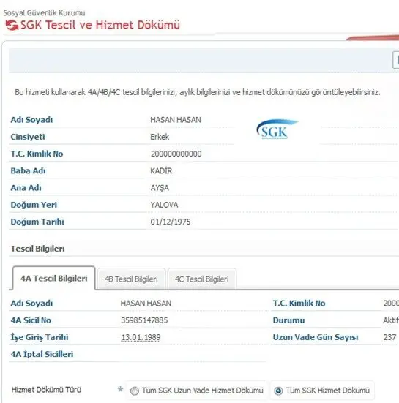Open the 4A Tescil Bilgileri tab
The image size is (399, 403).
(53, 279)
